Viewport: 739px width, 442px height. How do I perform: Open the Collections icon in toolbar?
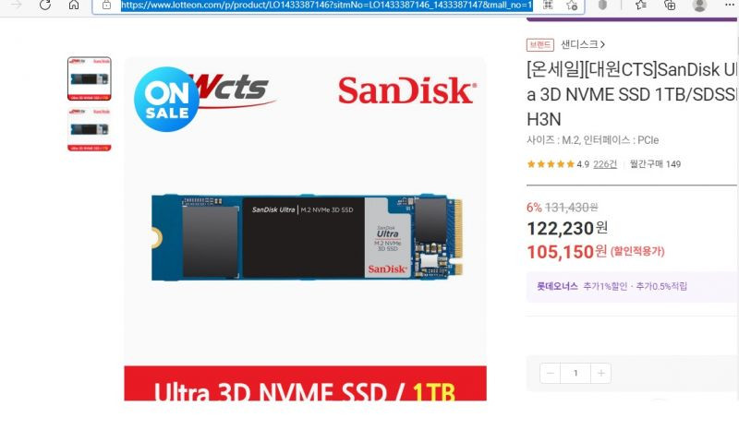click(669, 6)
